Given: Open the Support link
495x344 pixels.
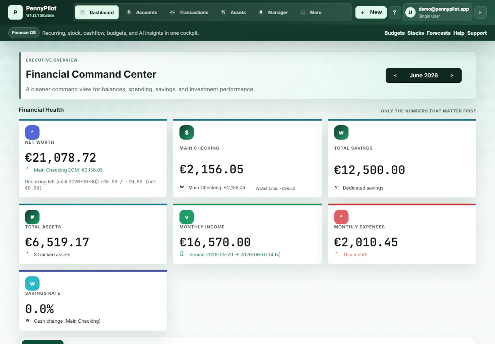Looking at the screenshot, I should (477, 33).
